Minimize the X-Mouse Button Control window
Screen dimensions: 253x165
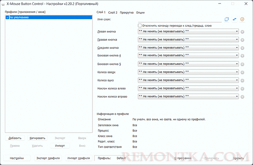(x=220, y=4)
